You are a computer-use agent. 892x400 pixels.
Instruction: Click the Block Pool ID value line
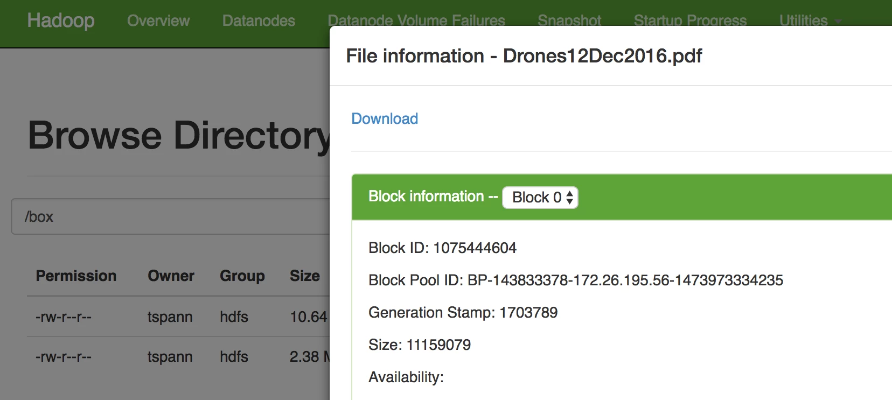point(576,280)
